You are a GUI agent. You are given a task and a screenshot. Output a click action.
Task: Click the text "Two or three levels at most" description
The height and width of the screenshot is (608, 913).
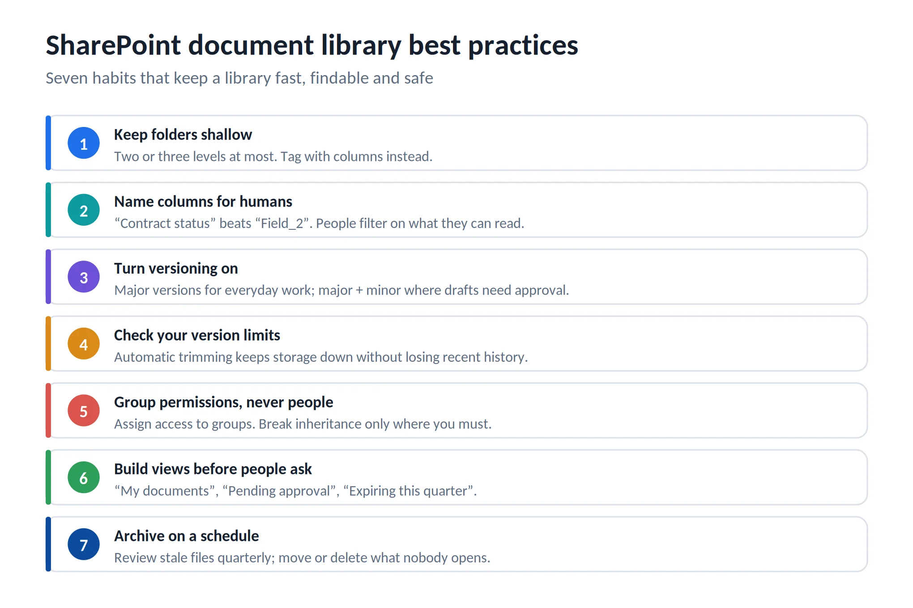273,156
